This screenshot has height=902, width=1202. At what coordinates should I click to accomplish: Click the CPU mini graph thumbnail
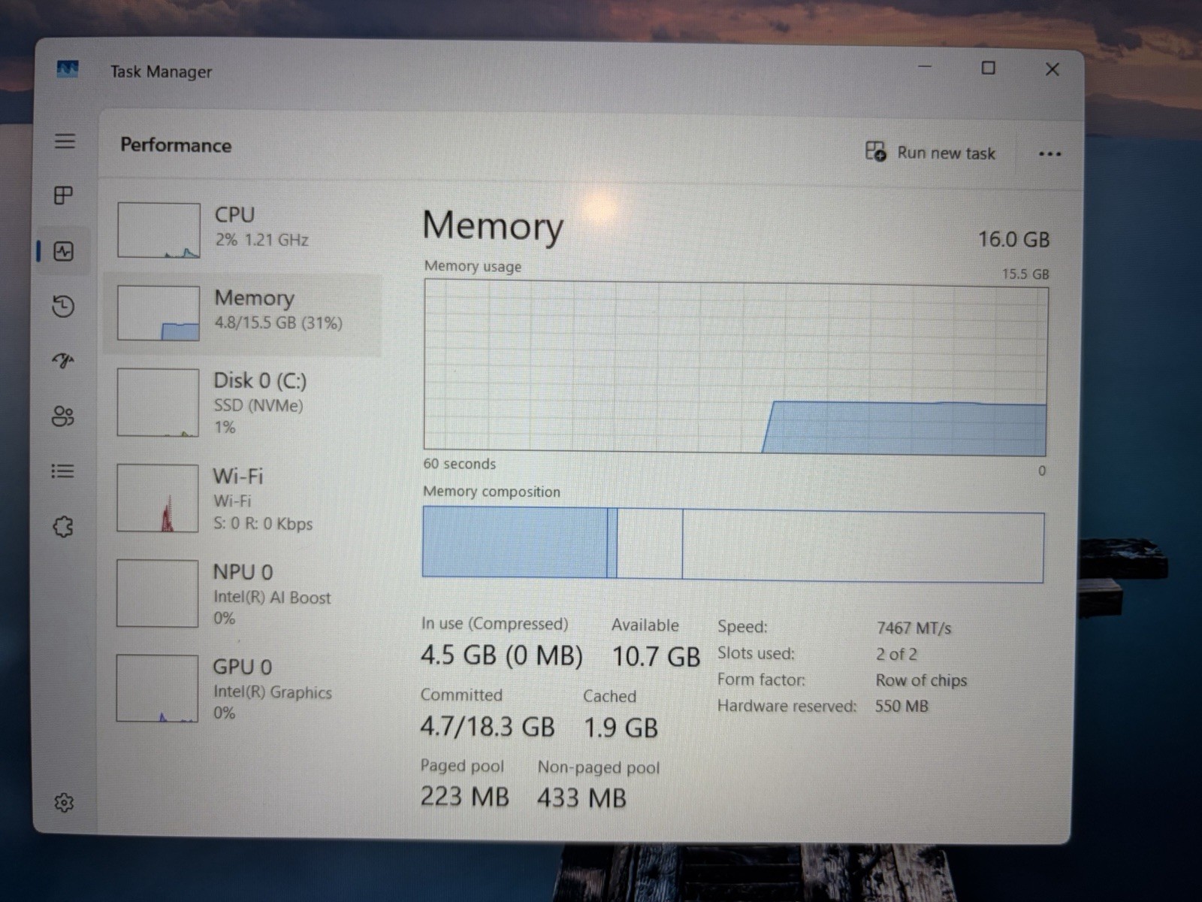(x=159, y=230)
